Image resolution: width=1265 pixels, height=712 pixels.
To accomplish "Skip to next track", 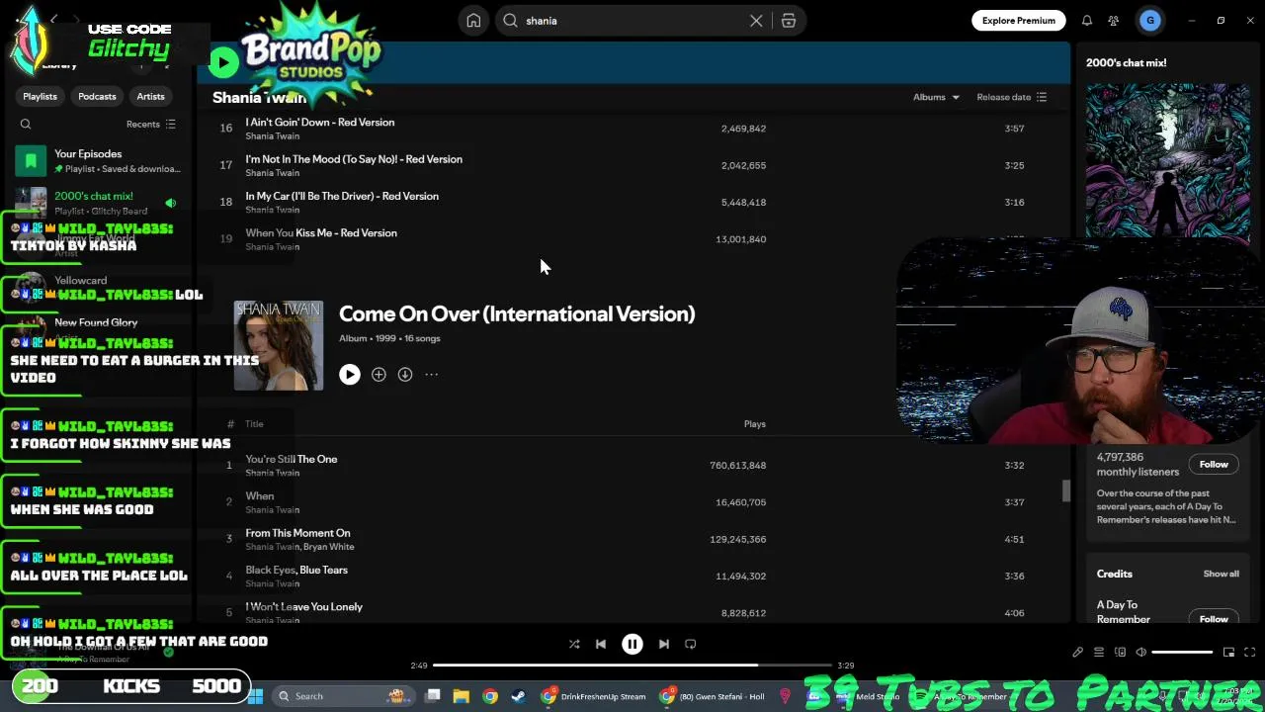I will click(664, 644).
